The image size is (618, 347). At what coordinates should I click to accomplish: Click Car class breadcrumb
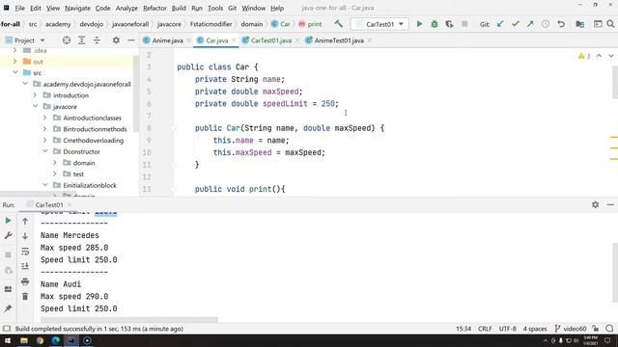pyautogui.click(x=280, y=24)
